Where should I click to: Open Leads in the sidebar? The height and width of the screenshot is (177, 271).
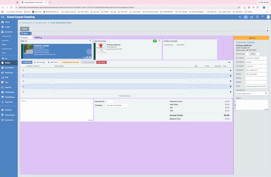[x=7, y=27]
